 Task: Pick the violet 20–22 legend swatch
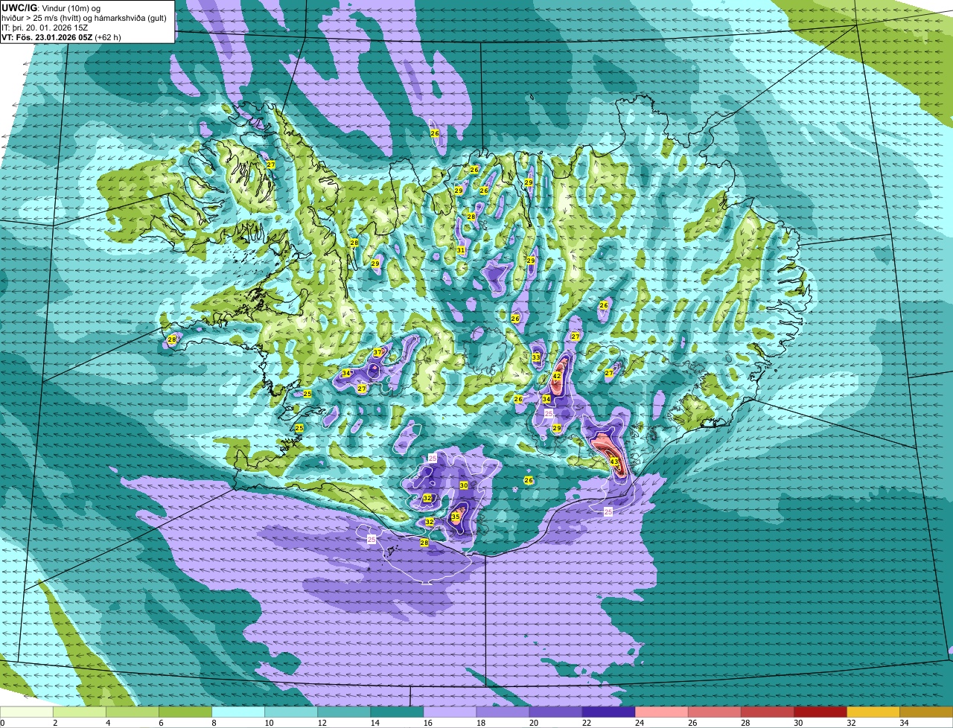click(555, 712)
